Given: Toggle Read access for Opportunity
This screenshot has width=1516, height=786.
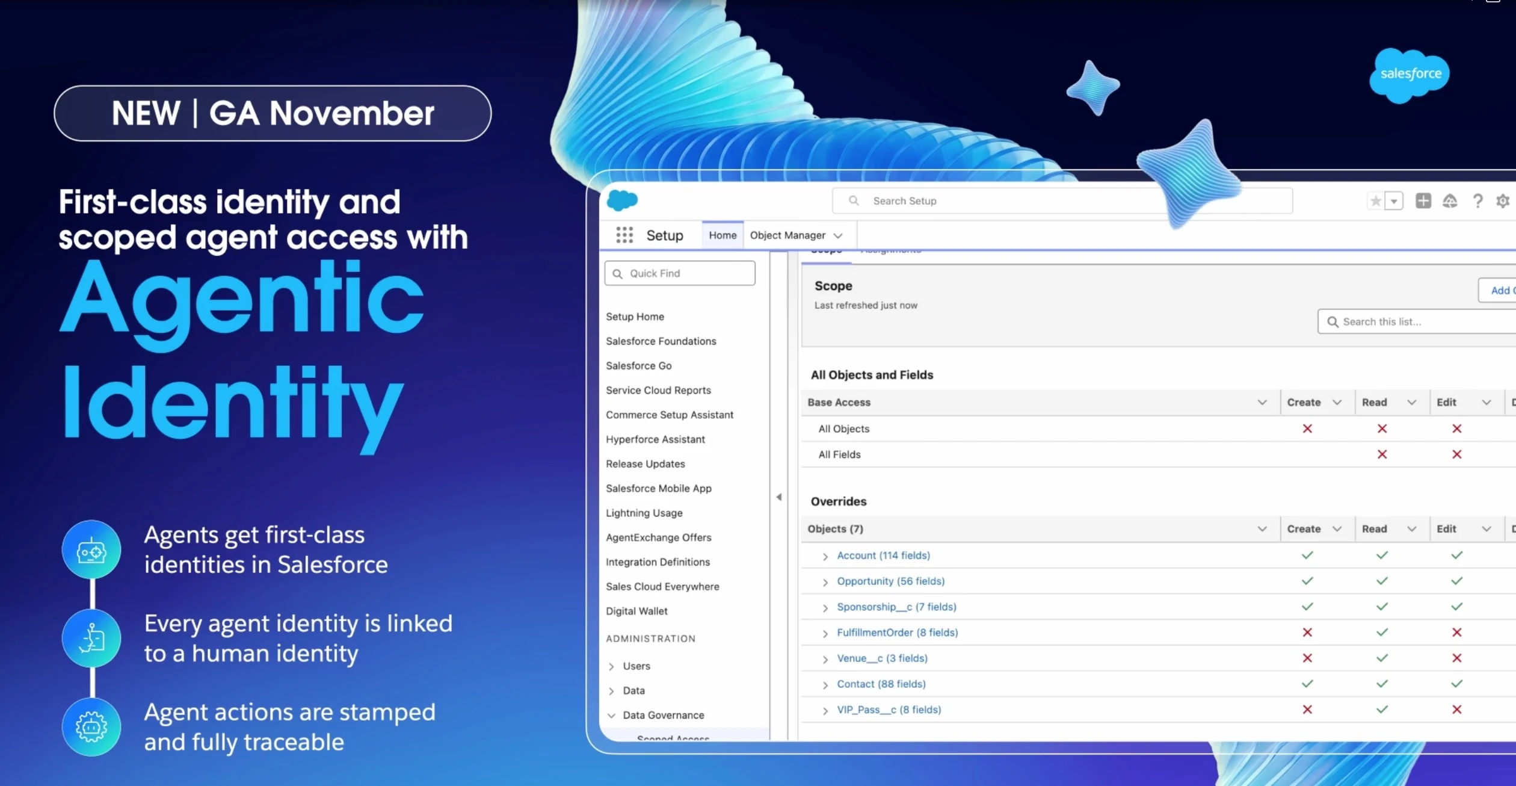Looking at the screenshot, I should tap(1382, 581).
